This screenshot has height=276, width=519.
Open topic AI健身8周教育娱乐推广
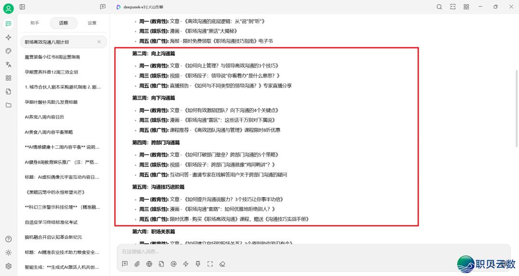pos(63,162)
